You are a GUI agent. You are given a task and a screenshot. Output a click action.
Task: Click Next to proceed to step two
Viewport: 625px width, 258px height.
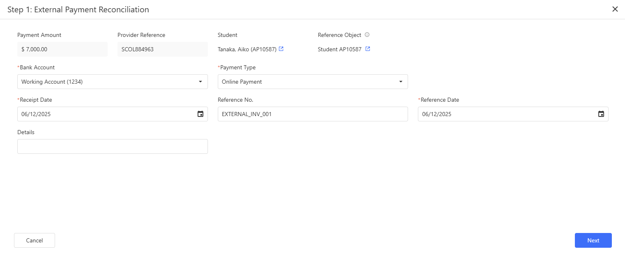coord(593,240)
